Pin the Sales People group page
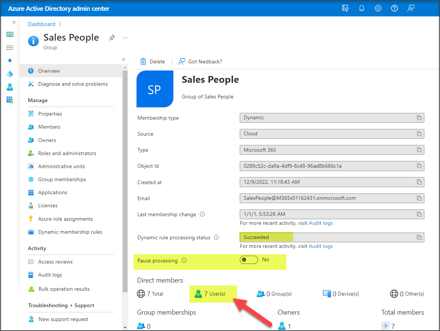This screenshot has width=440, height=331. point(112,38)
